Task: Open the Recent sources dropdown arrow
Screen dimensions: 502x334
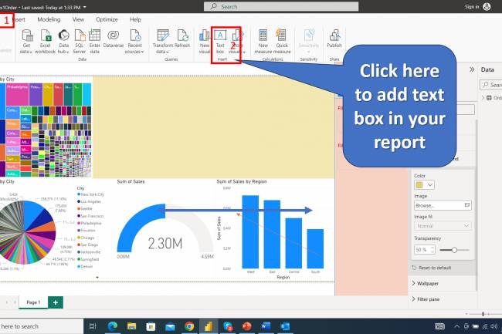Action: 142,52
